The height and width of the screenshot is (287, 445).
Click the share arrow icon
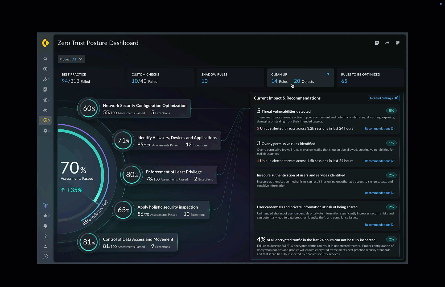pos(387,43)
